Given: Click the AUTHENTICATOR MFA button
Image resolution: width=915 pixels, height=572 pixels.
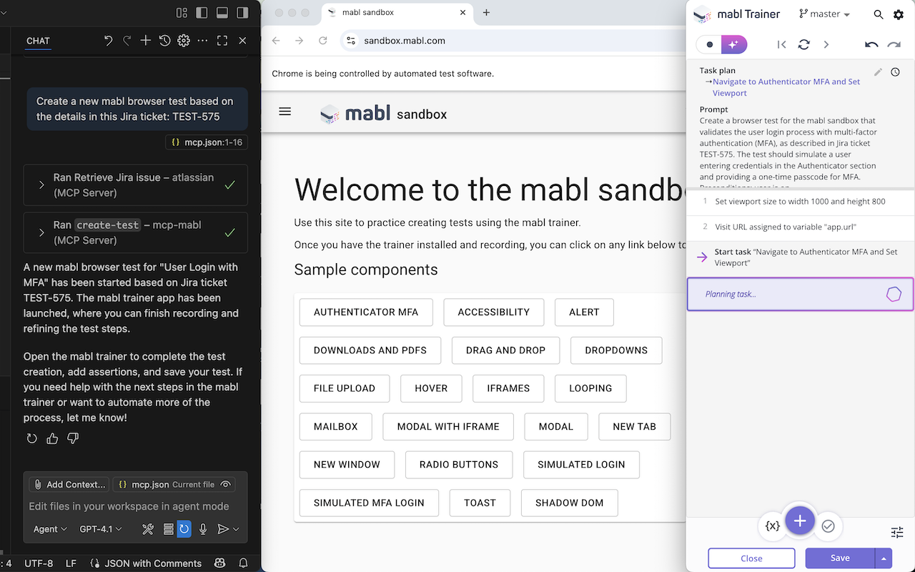Looking at the screenshot, I should coord(366,312).
